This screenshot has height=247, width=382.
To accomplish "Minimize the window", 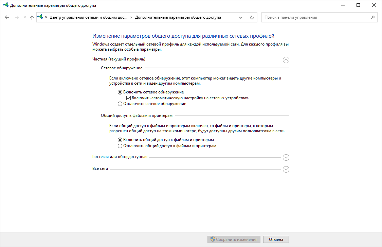I will pos(343,5).
